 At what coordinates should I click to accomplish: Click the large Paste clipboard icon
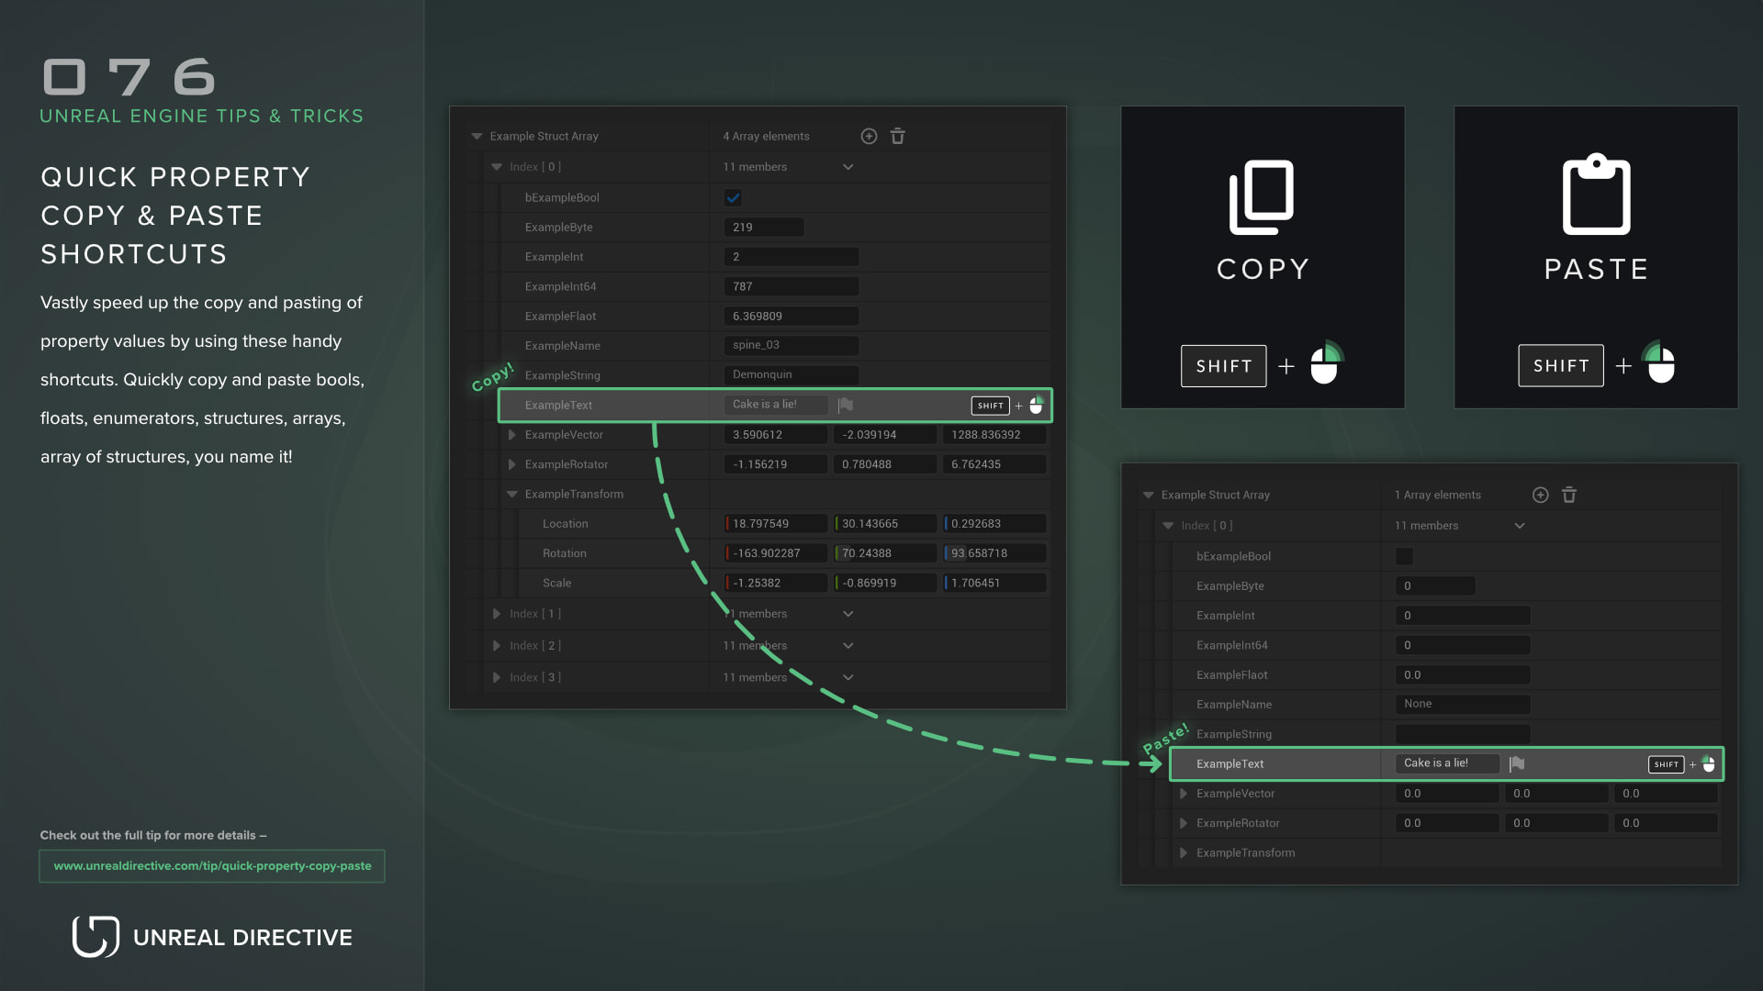pyautogui.click(x=1596, y=195)
